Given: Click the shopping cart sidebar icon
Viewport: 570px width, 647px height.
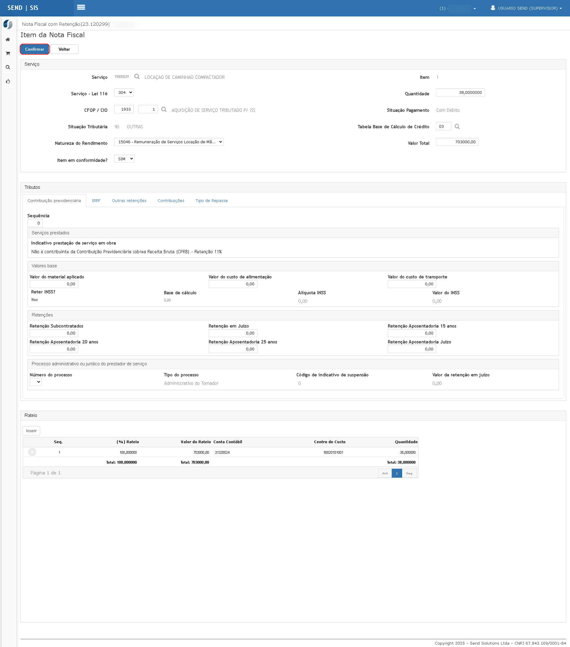Looking at the screenshot, I should point(8,54).
